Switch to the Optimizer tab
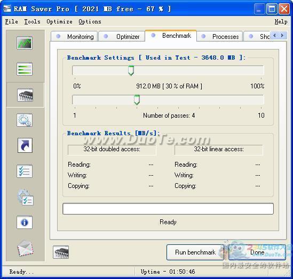This screenshot has width=293, height=279. point(122,36)
